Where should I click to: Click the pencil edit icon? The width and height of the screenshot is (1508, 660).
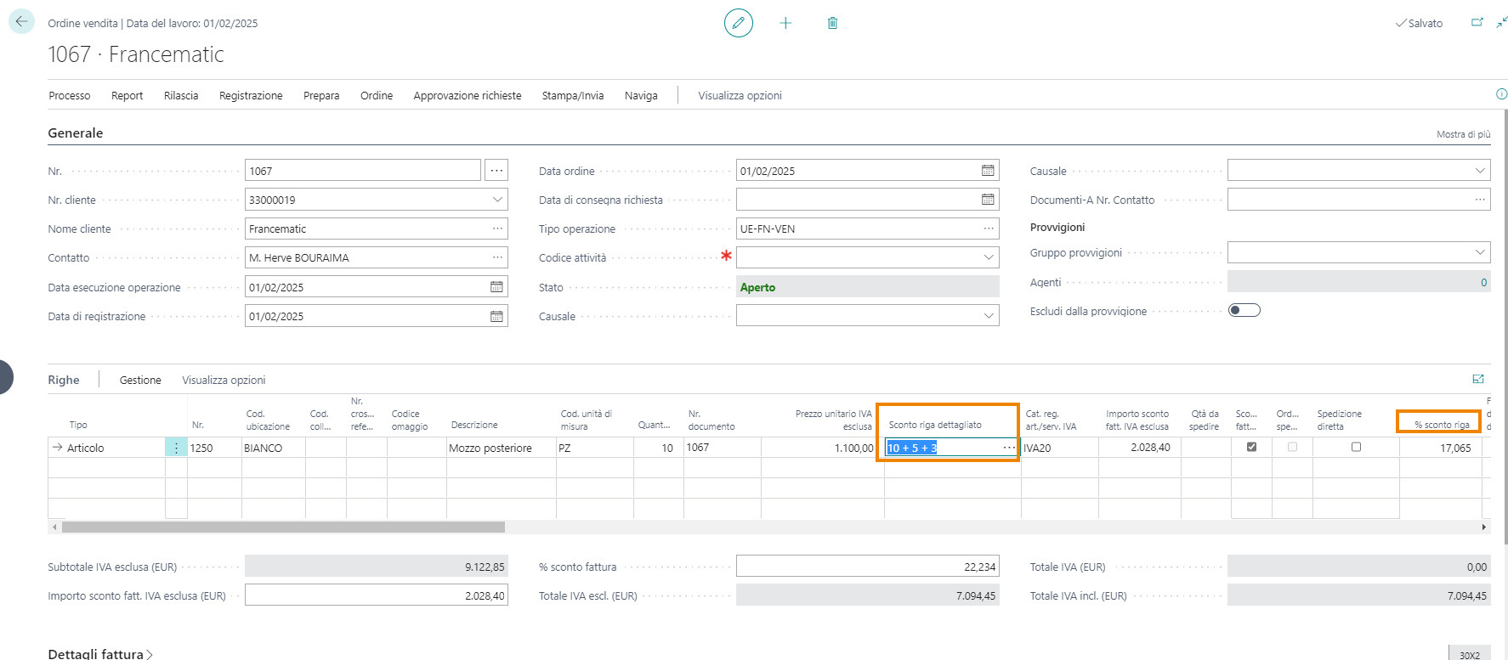738,23
